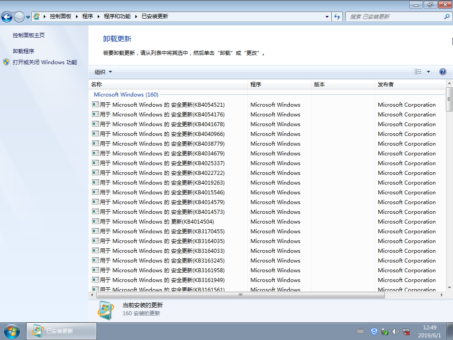This screenshot has width=453, height=340.
Task: Expand the view options dropdown arrow
Action: [x=428, y=72]
